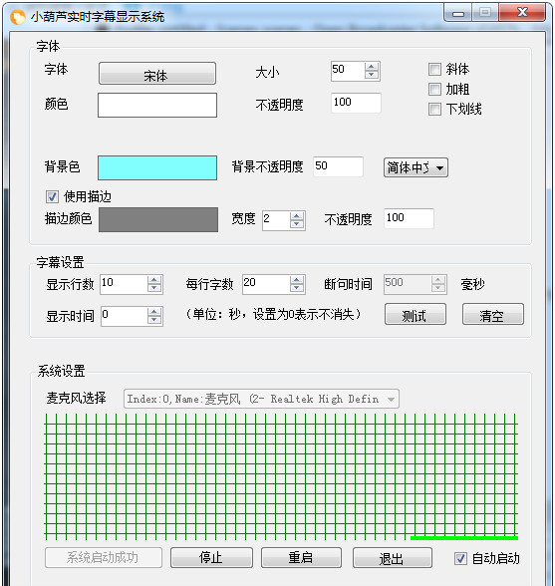The width and height of the screenshot is (555, 586).
Task: Uncheck the 使用描边 checkbox
Action: [x=52, y=196]
